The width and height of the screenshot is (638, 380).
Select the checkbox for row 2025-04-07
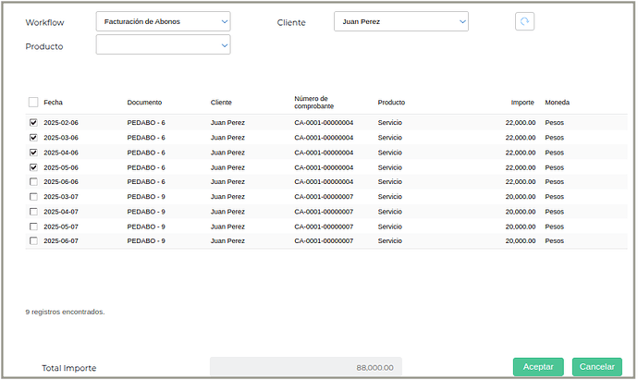click(x=33, y=212)
